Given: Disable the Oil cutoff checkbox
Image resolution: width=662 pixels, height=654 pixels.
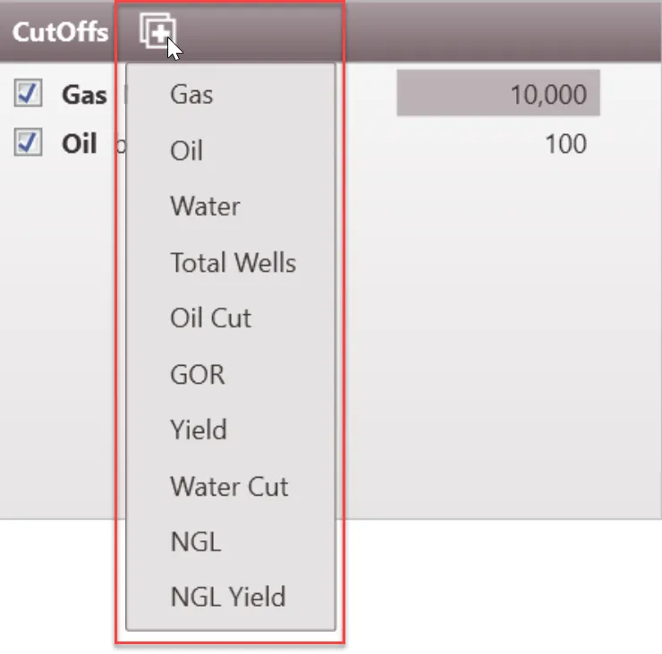Looking at the screenshot, I should tap(29, 143).
